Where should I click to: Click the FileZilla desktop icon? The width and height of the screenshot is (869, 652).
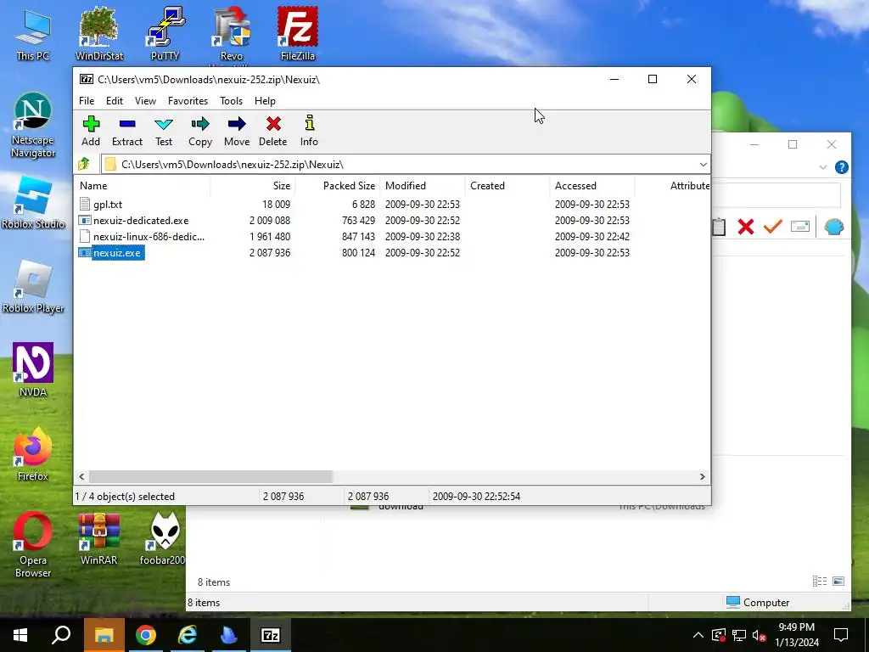298,33
